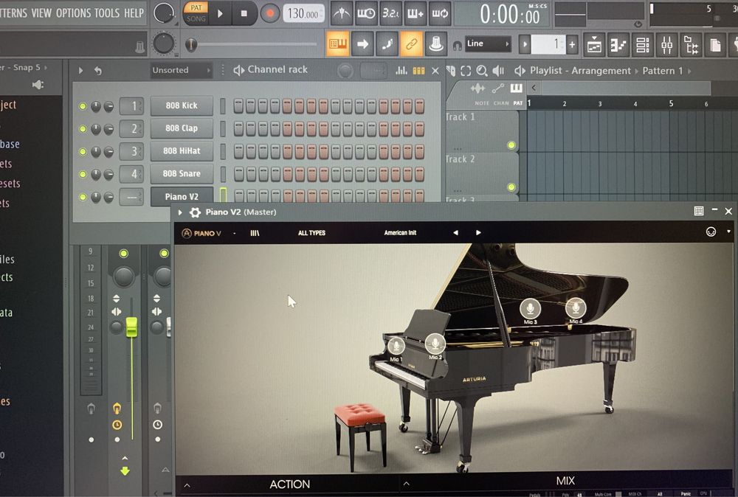Image resolution: width=738 pixels, height=497 pixels.
Task: Click the knob-shaped icon right of multilink
Action: [436, 44]
